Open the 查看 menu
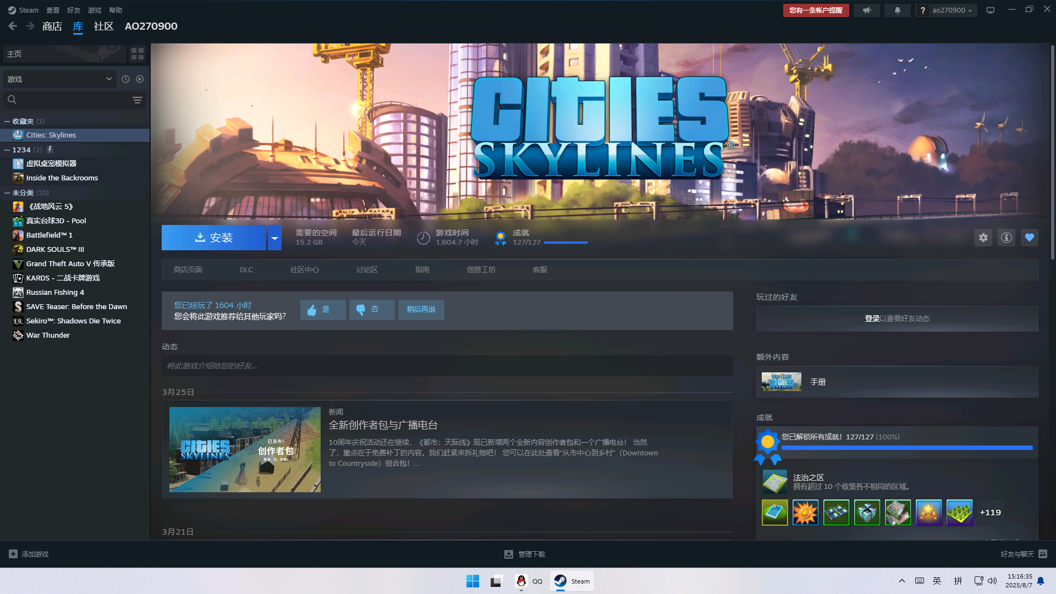This screenshot has height=594, width=1056. [x=53, y=10]
